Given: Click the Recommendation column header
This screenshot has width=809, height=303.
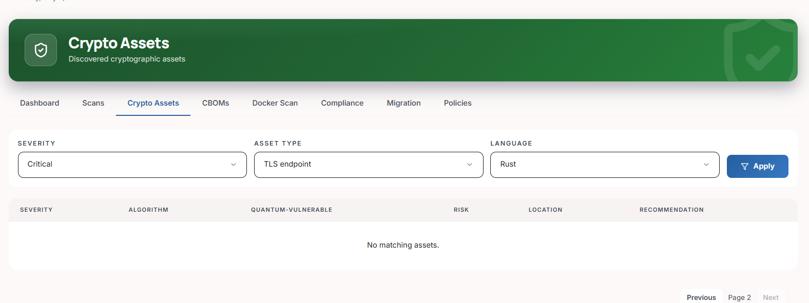Looking at the screenshot, I should point(671,210).
